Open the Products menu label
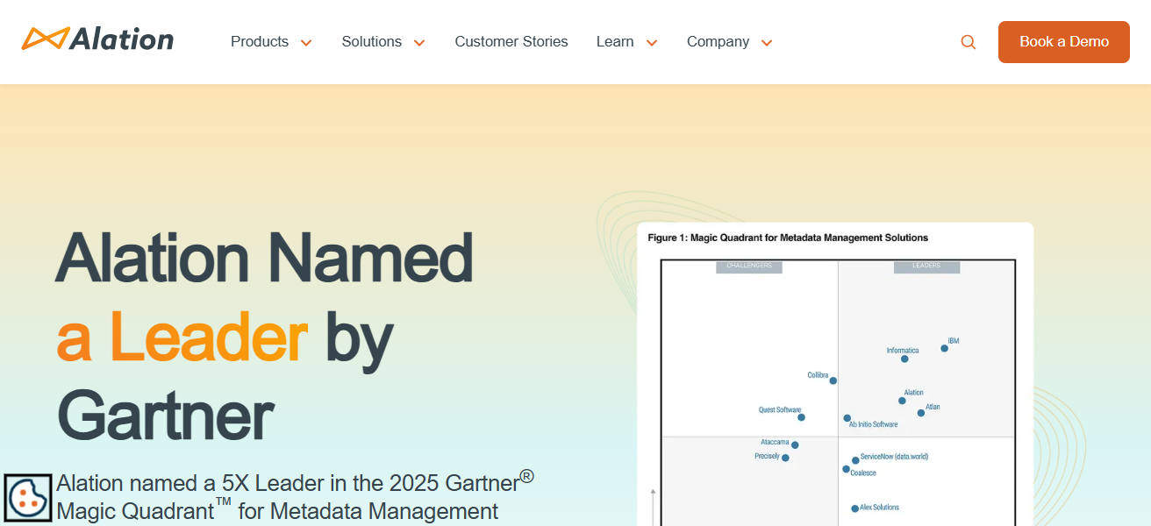 point(259,42)
